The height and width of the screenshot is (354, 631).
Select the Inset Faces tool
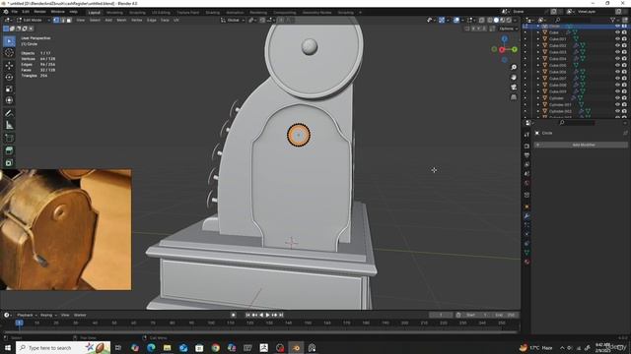(9, 162)
